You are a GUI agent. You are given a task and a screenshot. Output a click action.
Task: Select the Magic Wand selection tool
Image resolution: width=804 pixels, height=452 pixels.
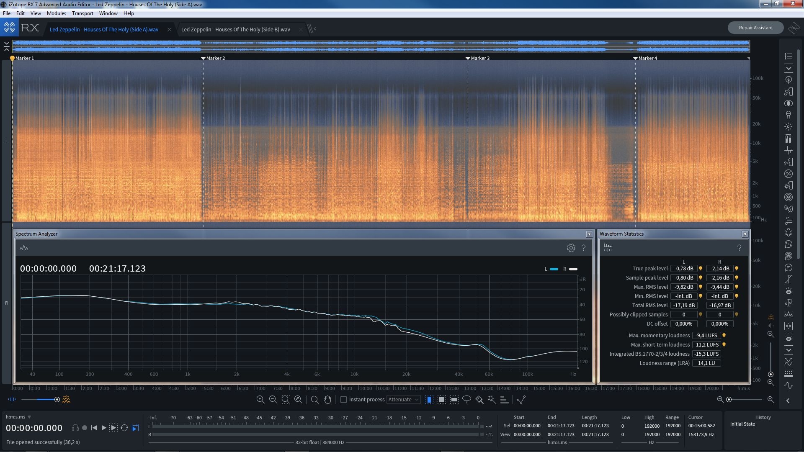(492, 400)
